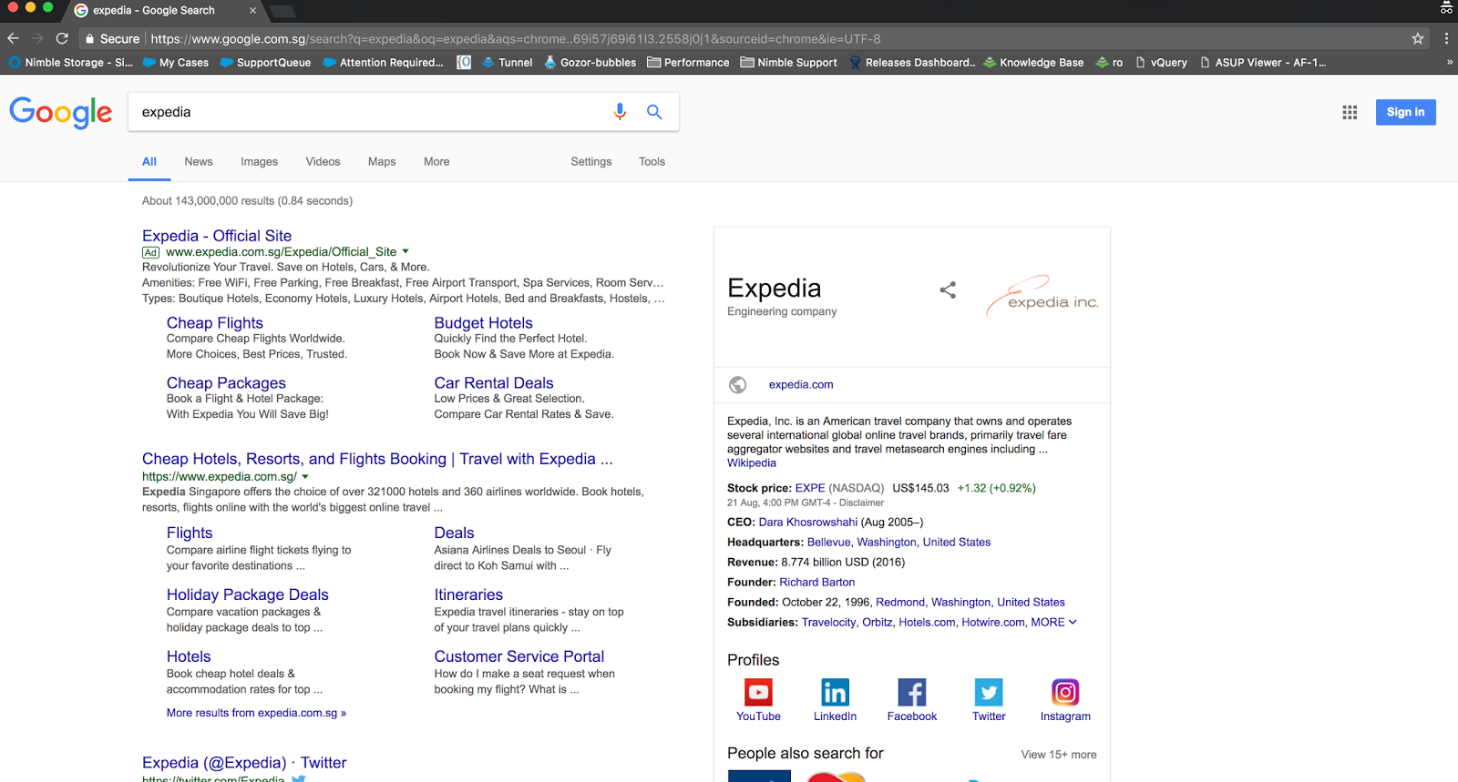
Task: Open the Car Rental Deals sitelink
Action: (494, 383)
